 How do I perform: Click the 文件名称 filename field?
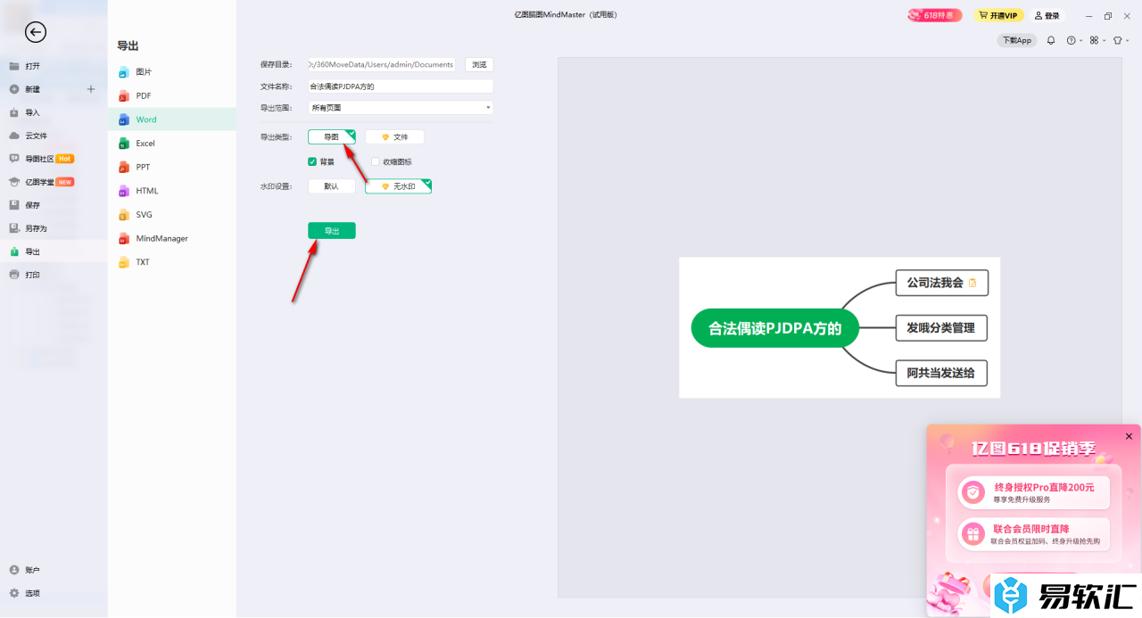pyautogui.click(x=401, y=87)
